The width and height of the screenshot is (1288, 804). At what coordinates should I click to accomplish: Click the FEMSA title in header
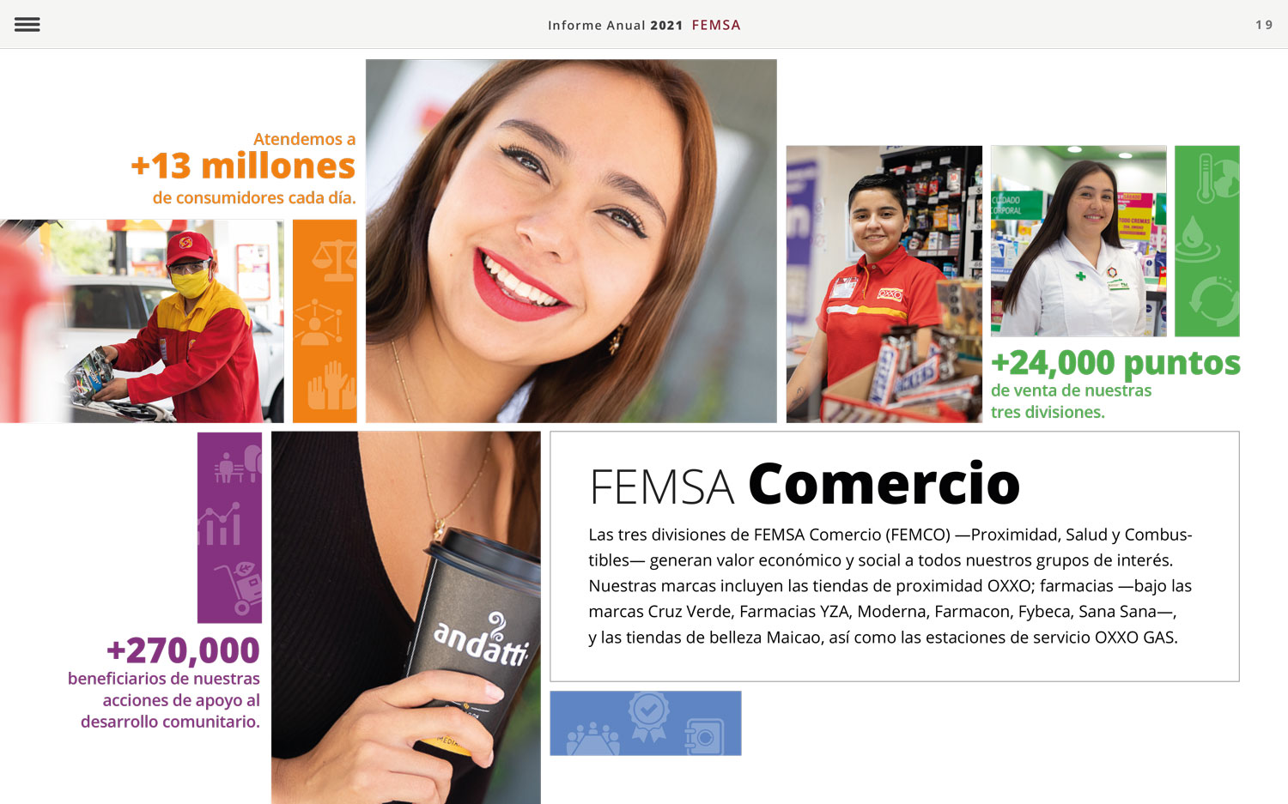click(716, 25)
